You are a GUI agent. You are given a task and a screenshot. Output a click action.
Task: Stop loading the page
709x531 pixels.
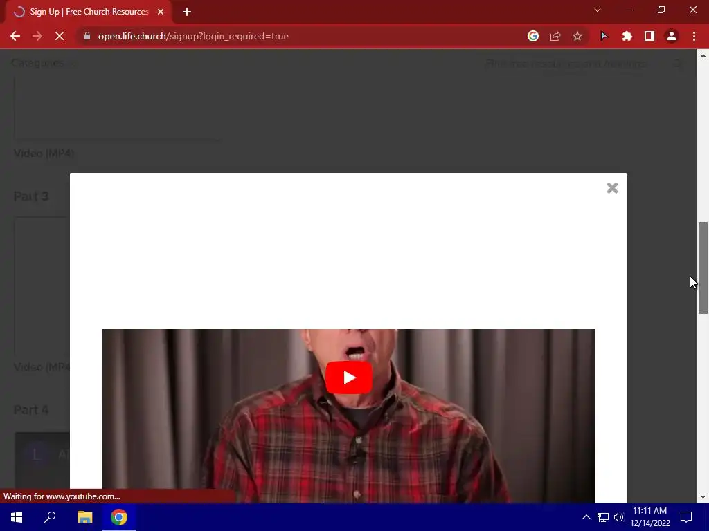click(x=60, y=36)
